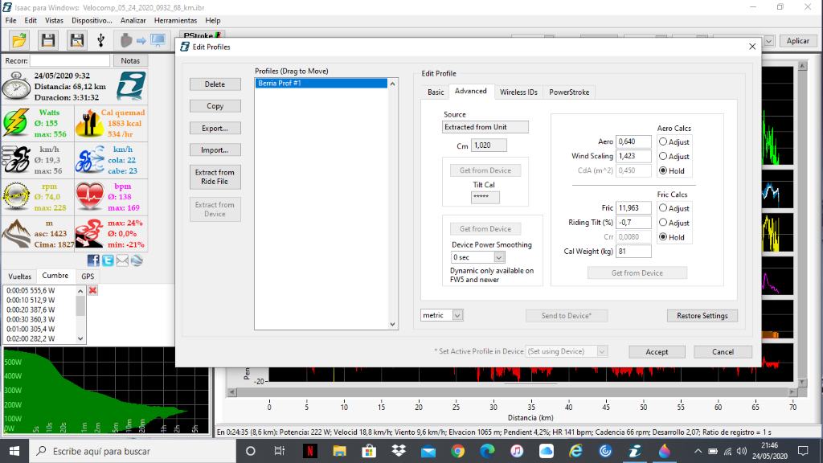Viewport: 823px width, 463px height.
Task: Click the Recorr input field
Action: (x=70, y=60)
